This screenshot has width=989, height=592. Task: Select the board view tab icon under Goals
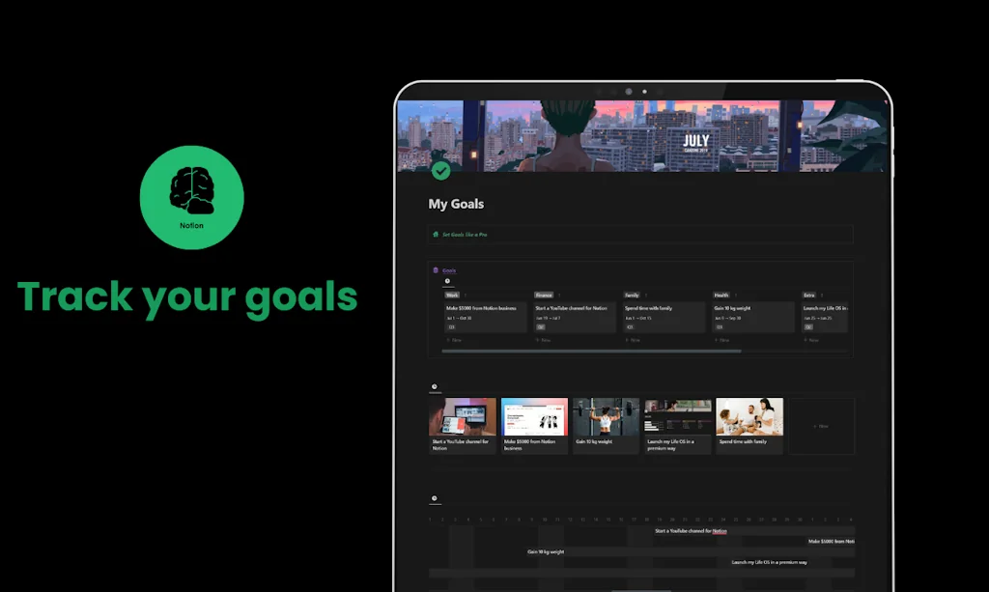click(447, 281)
